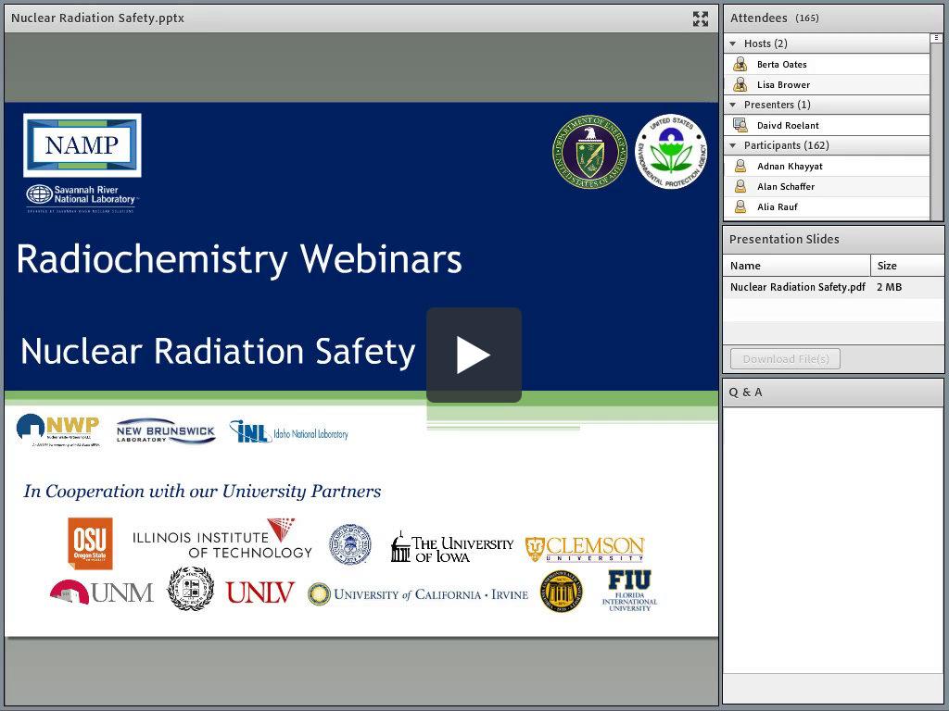Click the UNM logo
949x711 pixels.
click(101, 592)
